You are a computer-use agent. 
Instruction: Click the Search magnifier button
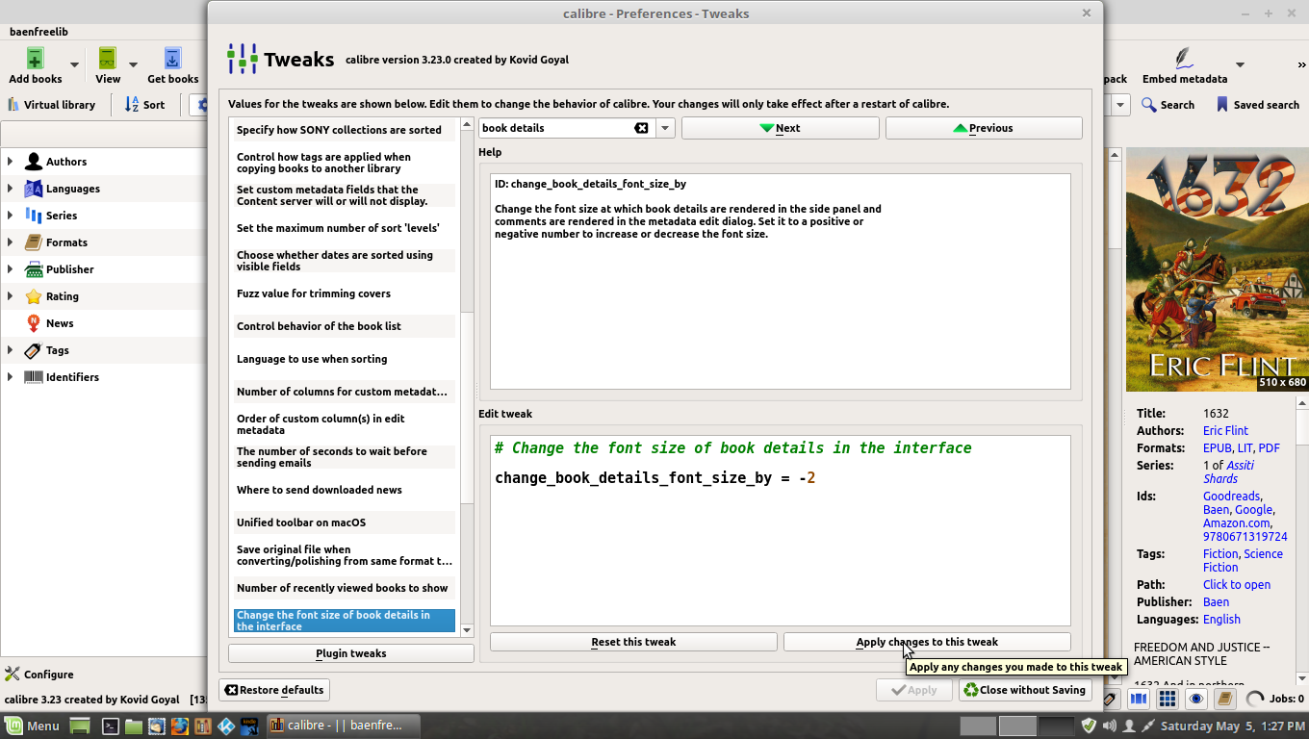pos(1168,105)
